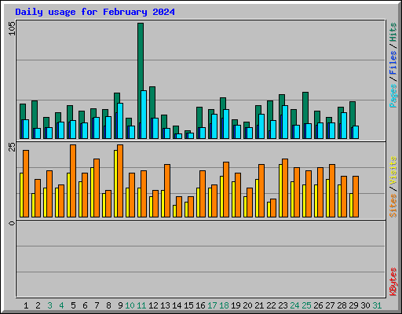Click the 'Sites' legend label
Viewport: 402px width, 314px height.
393,206
